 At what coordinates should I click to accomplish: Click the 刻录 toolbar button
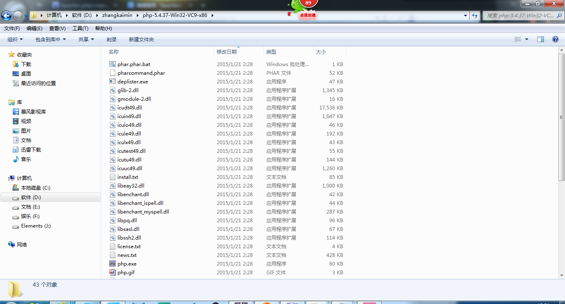(112, 39)
